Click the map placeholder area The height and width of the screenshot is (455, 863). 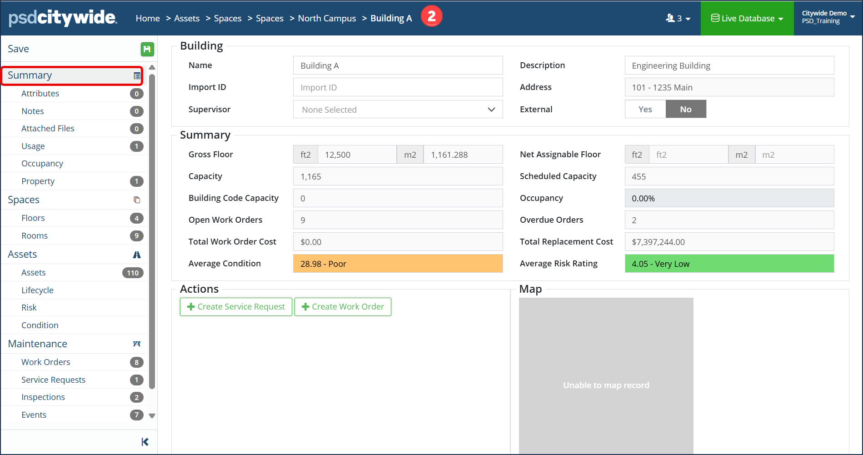(606, 375)
